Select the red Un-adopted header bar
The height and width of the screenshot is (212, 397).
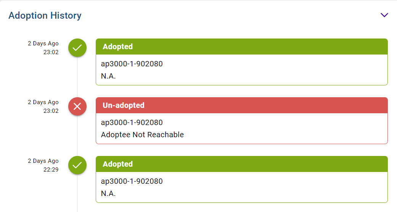(x=241, y=105)
